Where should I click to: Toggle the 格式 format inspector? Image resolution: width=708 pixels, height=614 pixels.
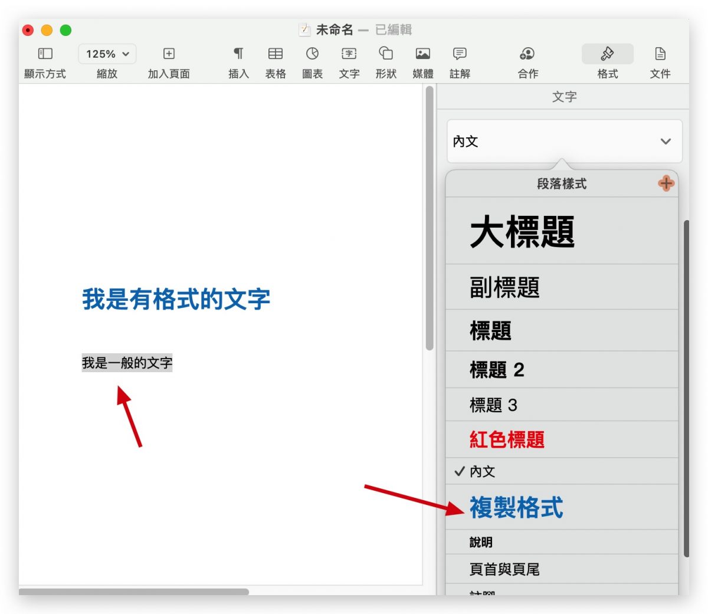coord(607,54)
